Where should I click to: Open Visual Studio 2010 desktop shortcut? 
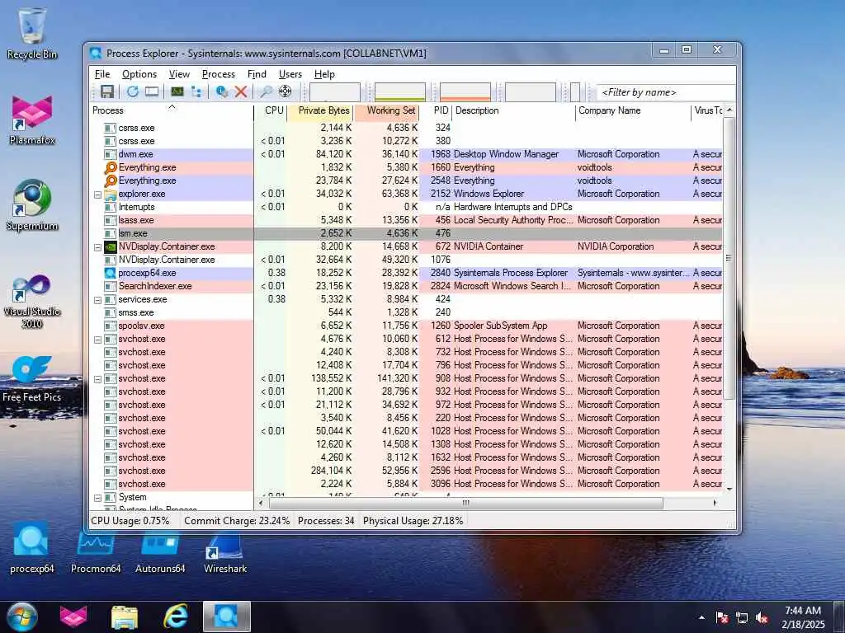[x=32, y=302]
